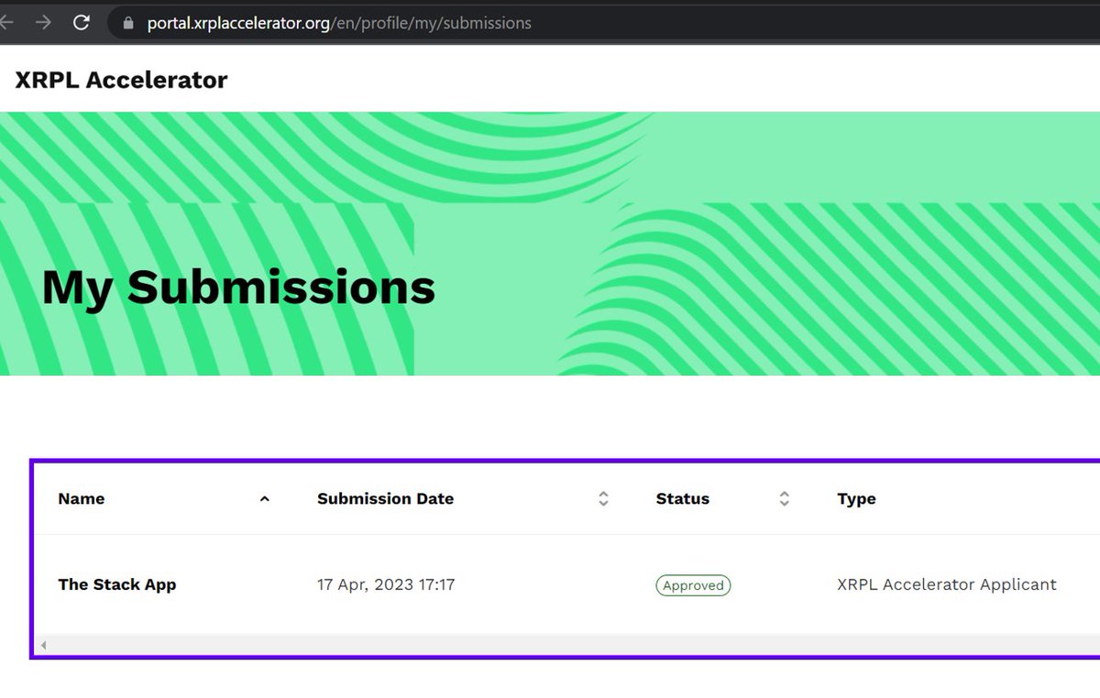Image resolution: width=1100 pixels, height=698 pixels.
Task: Open The Stack App submission
Action: [117, 584]
